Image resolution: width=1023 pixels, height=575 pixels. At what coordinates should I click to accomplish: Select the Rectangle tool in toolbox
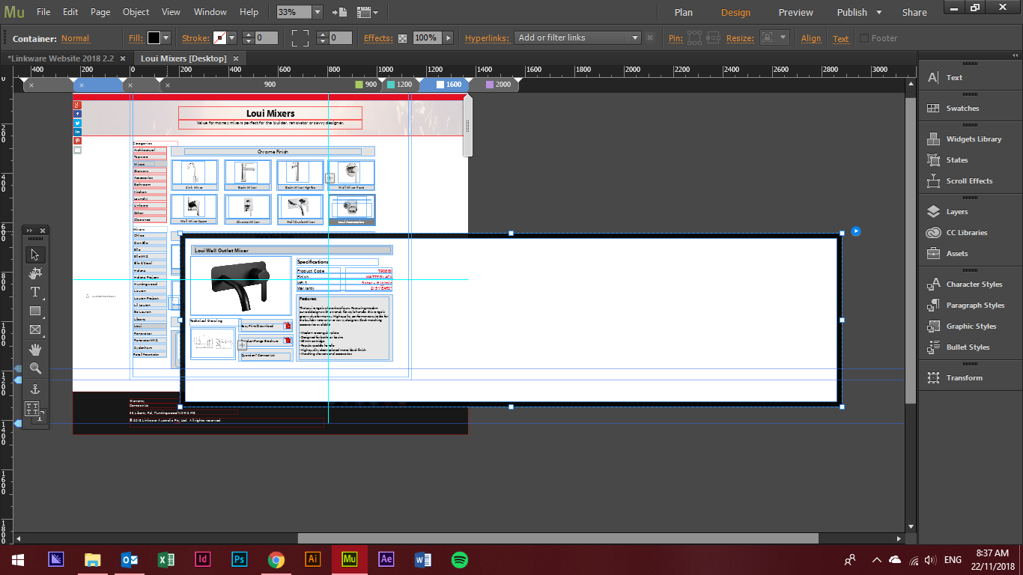[x=35, y=311]
